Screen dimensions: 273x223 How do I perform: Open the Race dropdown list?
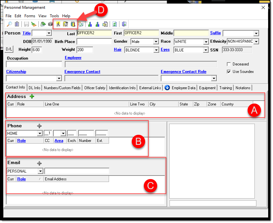pyautogui.click(x=206, y=42)
